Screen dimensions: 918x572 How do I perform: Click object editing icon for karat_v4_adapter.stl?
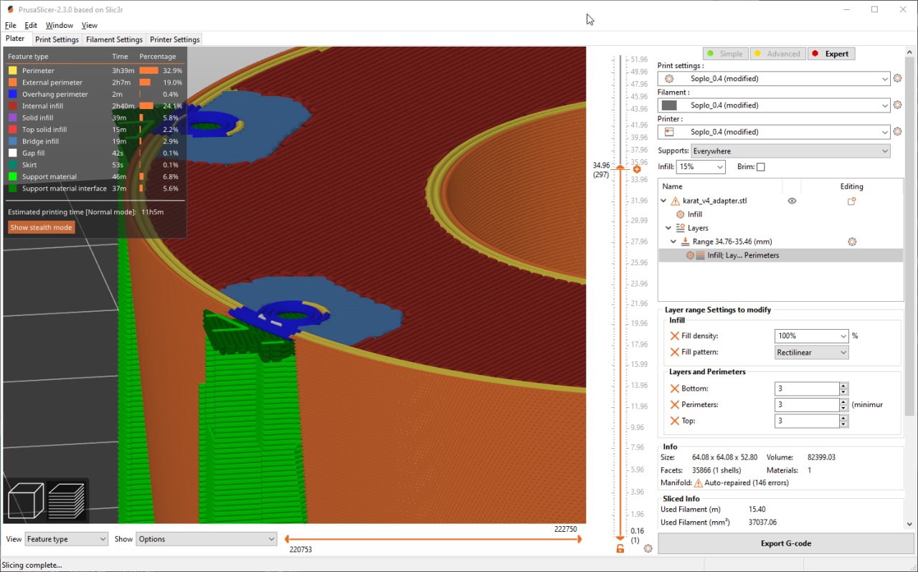pos(852,201)
